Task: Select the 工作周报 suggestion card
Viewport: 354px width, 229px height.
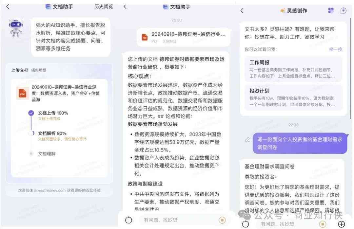Action: click(x=293, y=69)
